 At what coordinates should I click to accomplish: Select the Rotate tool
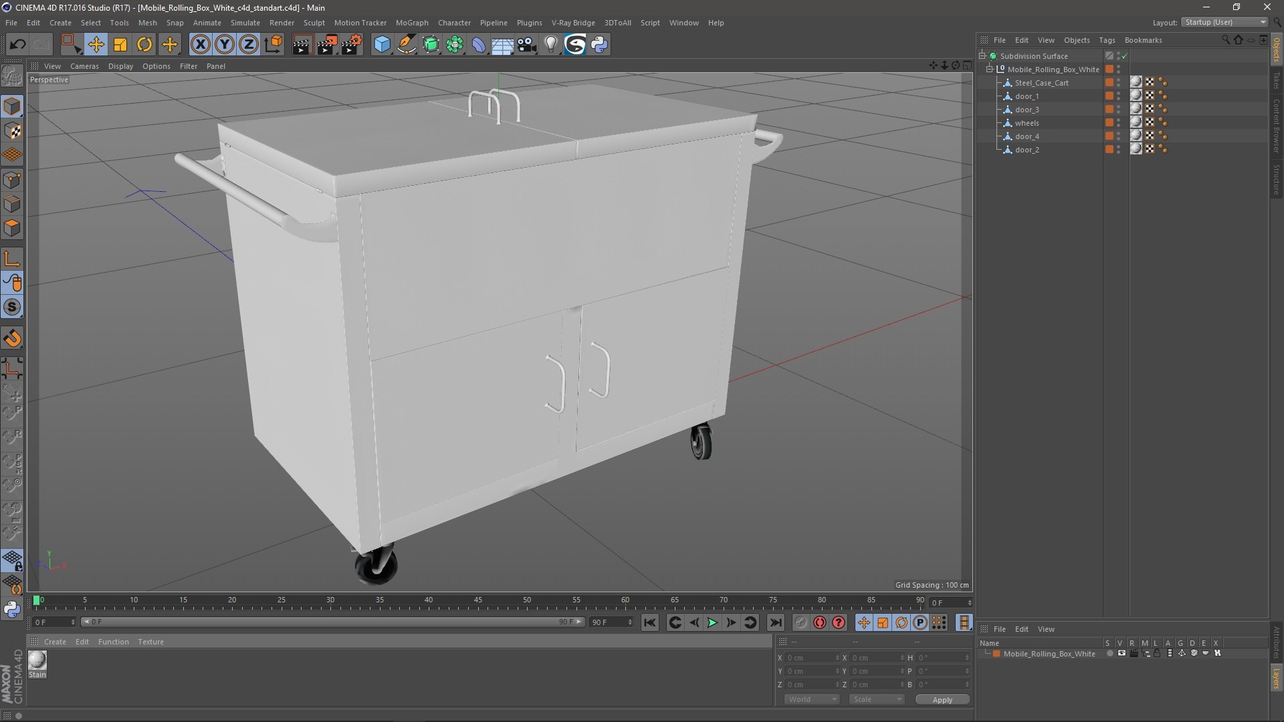(144, 45)
